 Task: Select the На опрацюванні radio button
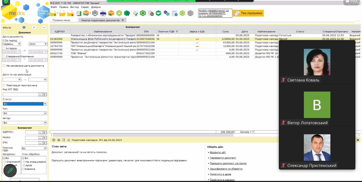pos(24,162)
